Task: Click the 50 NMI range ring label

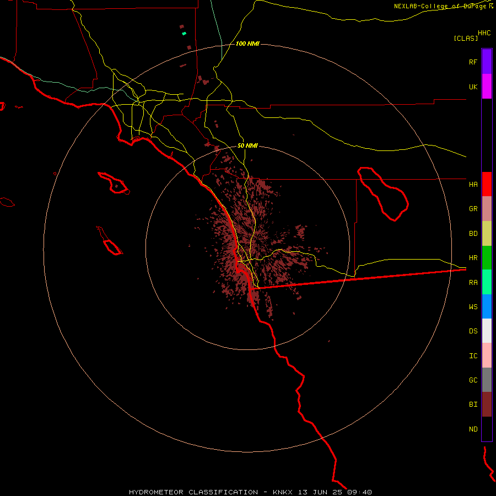Action: pyautogui.click(x=247, y=145)
